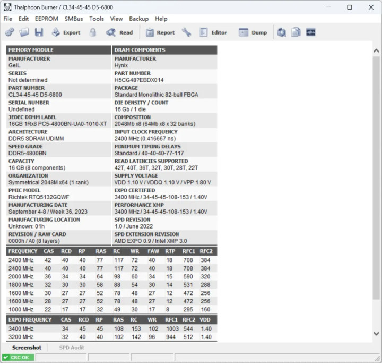Open the EEPROM menu
This screenshot has width=382, height=363.
[47, 19]
